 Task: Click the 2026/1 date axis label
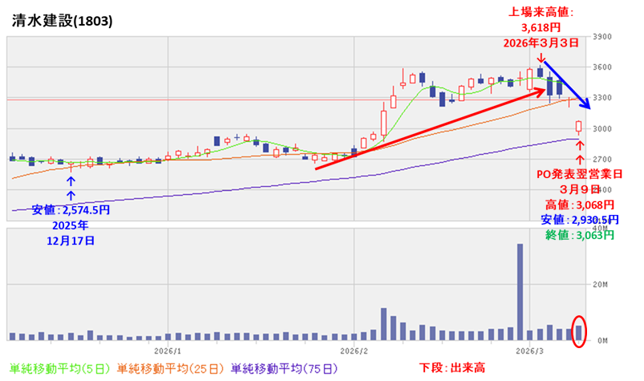coord(168,351)
